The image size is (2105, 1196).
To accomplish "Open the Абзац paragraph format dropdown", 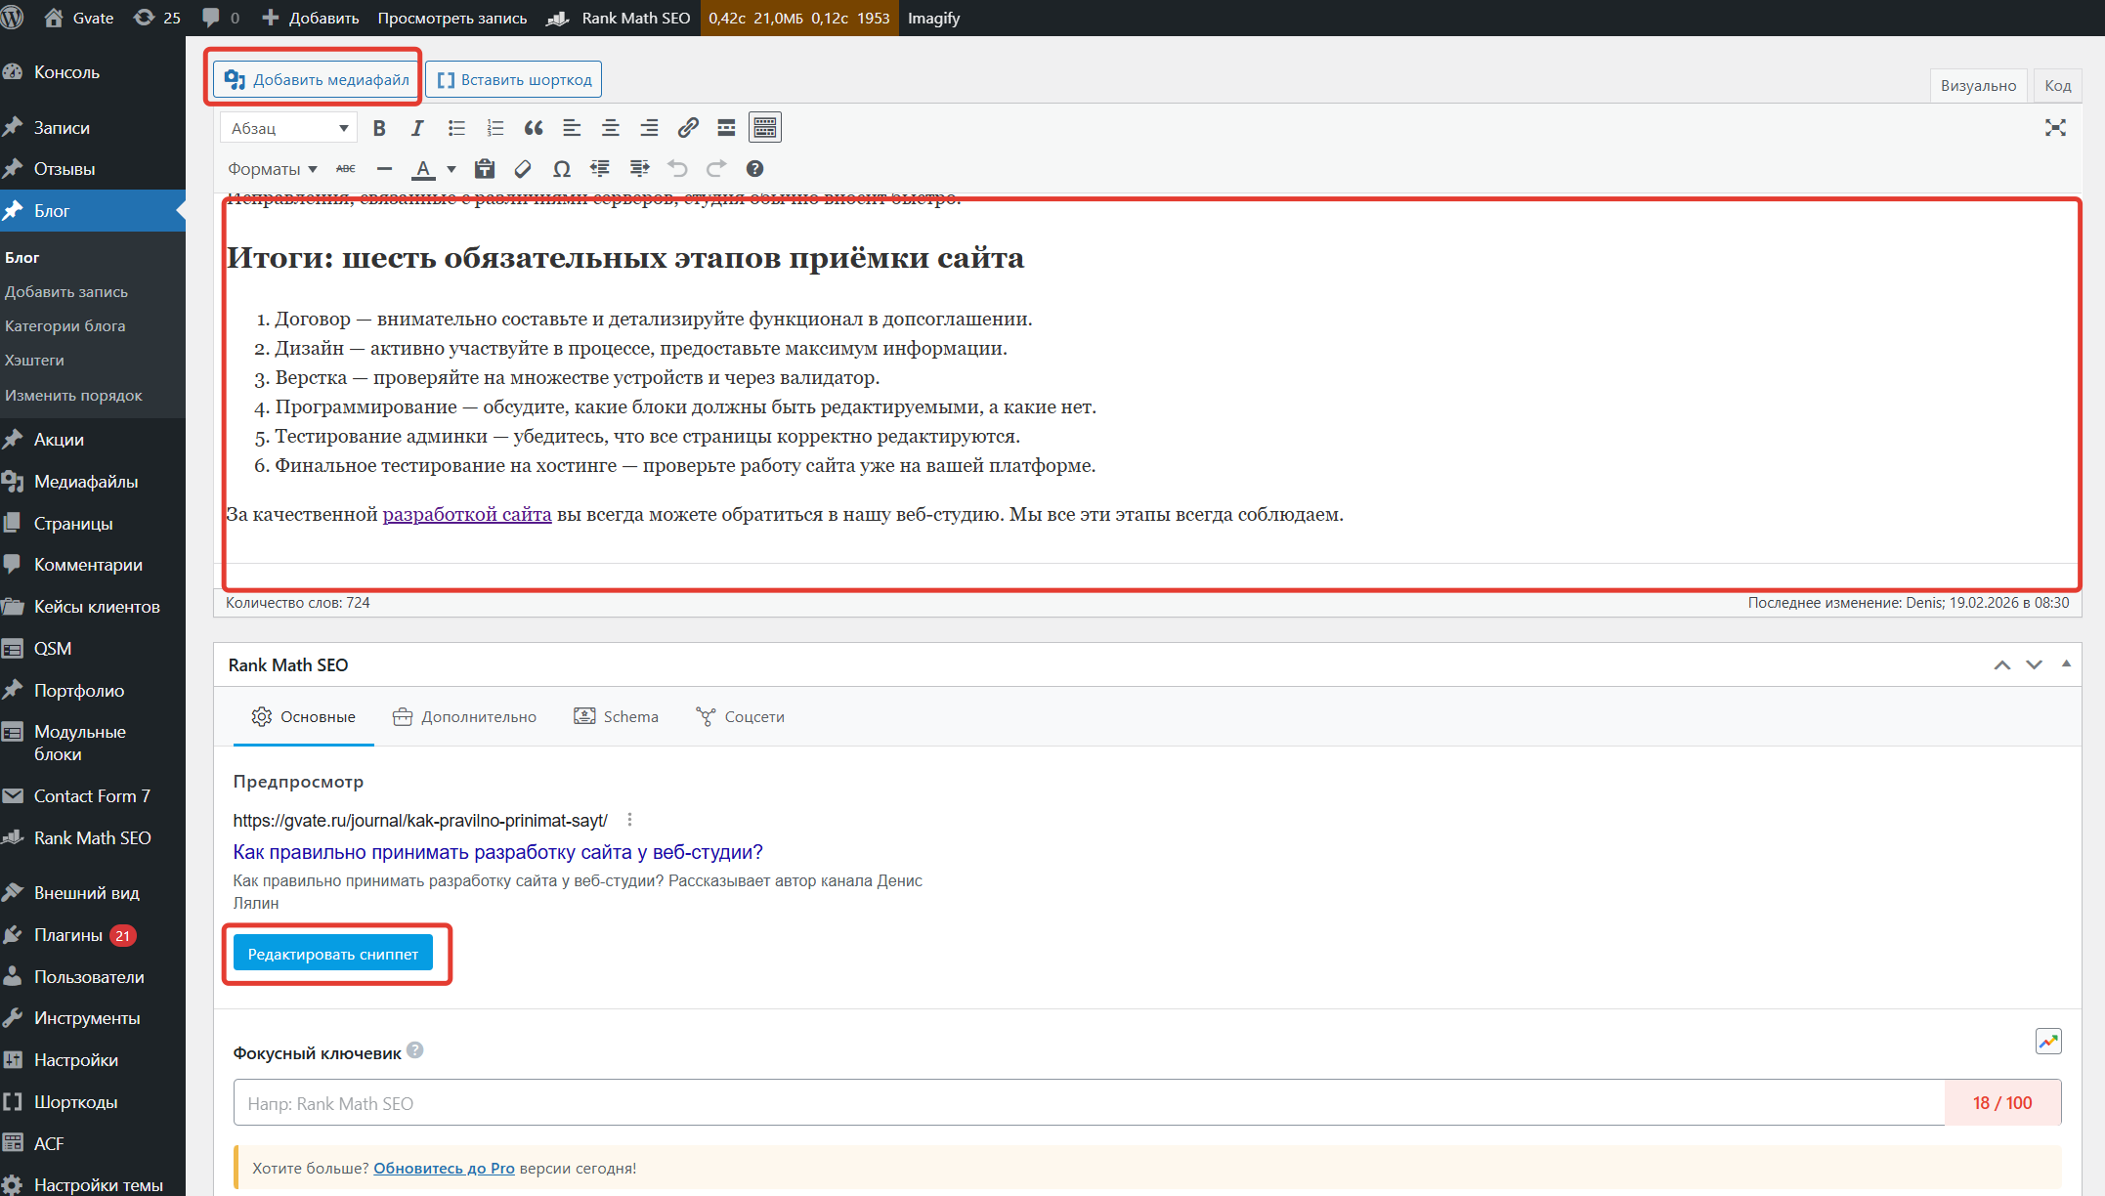I will tap(289, 128).
